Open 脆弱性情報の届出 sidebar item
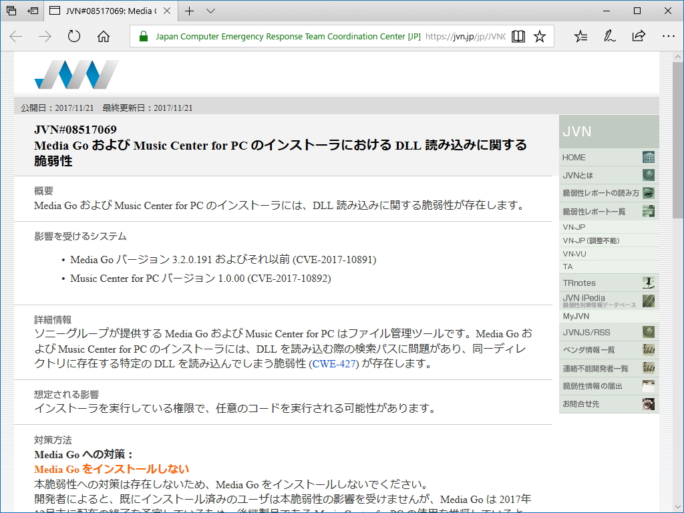Screen dimensions: 684x513 click(609, 386)
